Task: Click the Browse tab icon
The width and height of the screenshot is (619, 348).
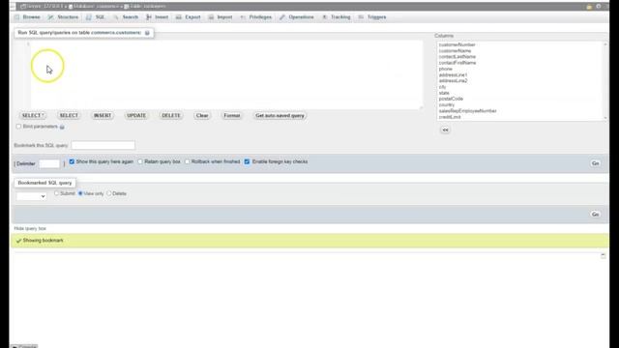Action: coord(17,17)
